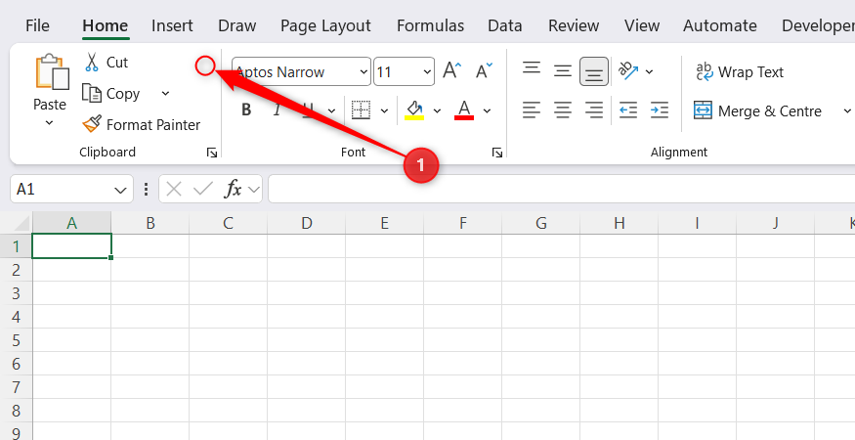Toggle the selected Bottom Align button
The image size is (855, 440).
[594, 71]
